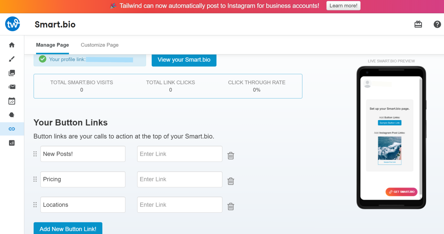Click the drag handle beside Locations

tap(35, 205)
